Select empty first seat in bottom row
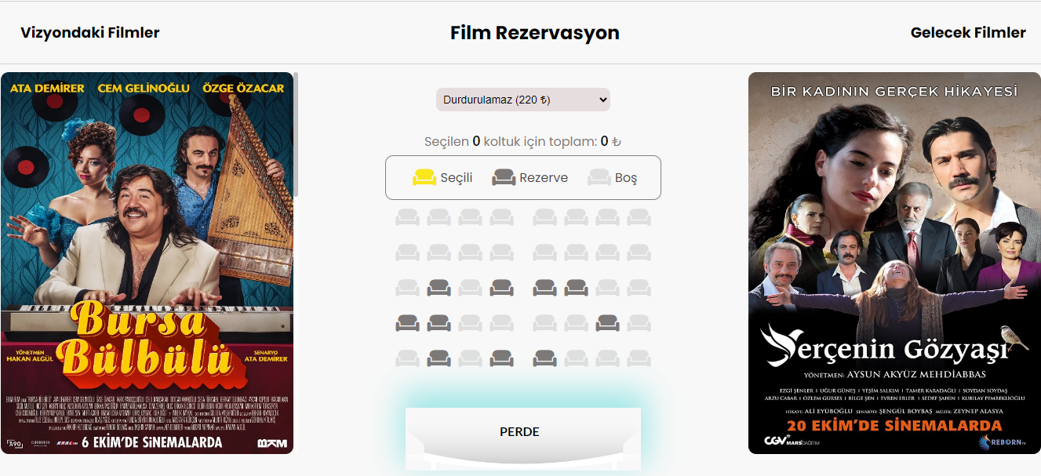This screenshot has width=1041, height=476. pyautogui.click(x=407, y=358)
